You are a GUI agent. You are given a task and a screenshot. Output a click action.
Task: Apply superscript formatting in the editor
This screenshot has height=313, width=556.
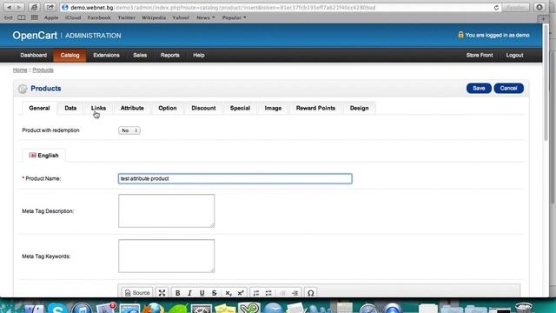[241, 293]
